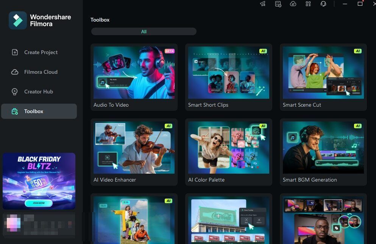The width and height of the screenshot is (376, 244).
Task: Open Create Project from sidebar
Action: [x=39, y=52]
